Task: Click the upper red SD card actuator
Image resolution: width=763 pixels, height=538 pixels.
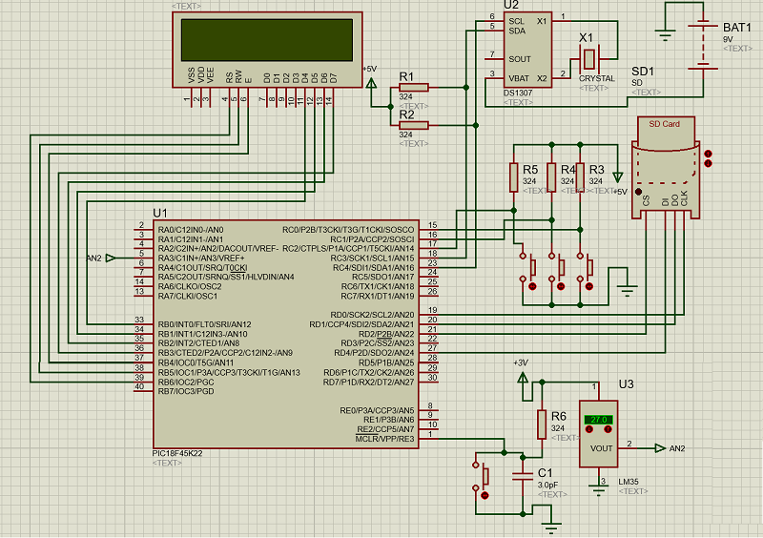Action: pos(707,152)
